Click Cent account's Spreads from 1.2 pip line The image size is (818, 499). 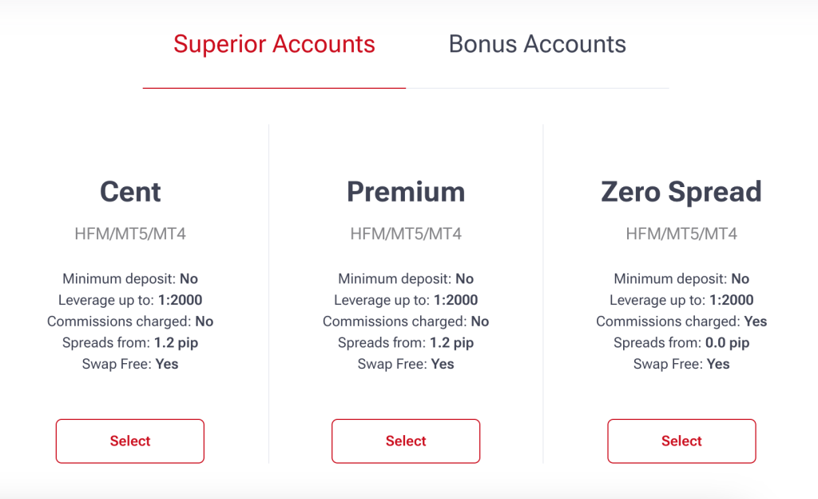(x=130, y=343)
